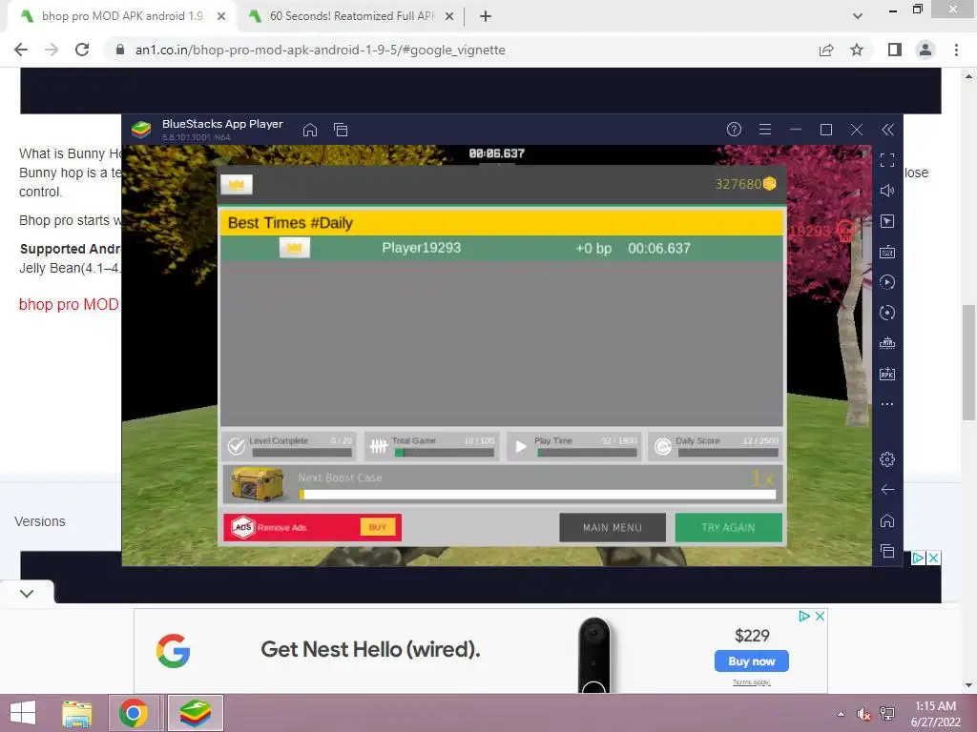Open BlueStacks settings gear

[887, 459]
